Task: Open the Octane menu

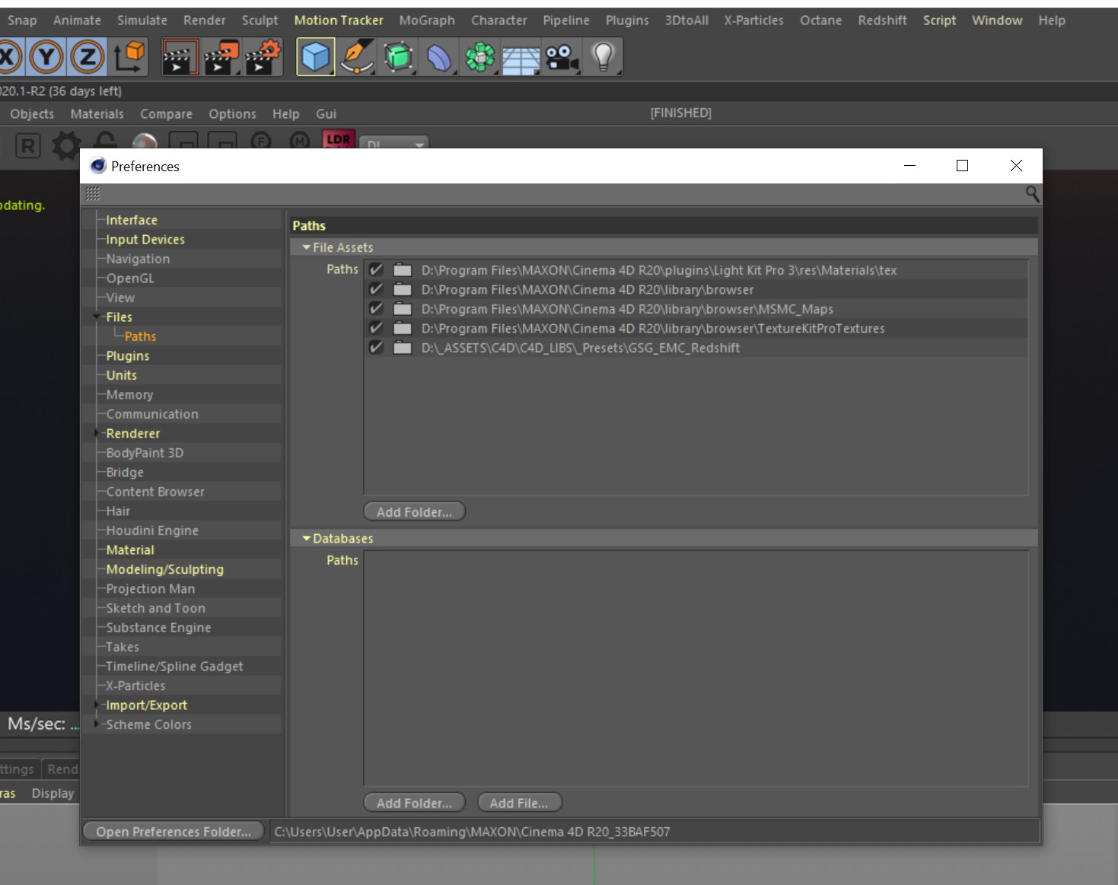Action: tap(820, 21)
